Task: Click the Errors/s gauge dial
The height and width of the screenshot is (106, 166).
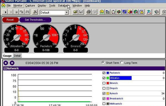Action: click(x=76, y=37)
